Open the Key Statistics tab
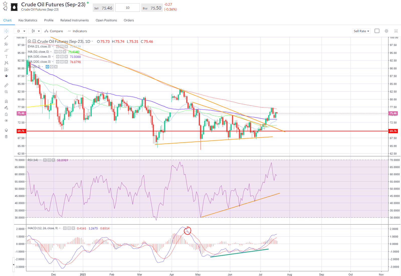 28,20
